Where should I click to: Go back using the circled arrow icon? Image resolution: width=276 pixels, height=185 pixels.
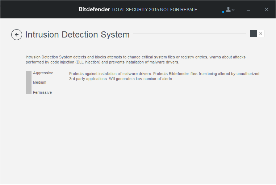coord(17,35)
